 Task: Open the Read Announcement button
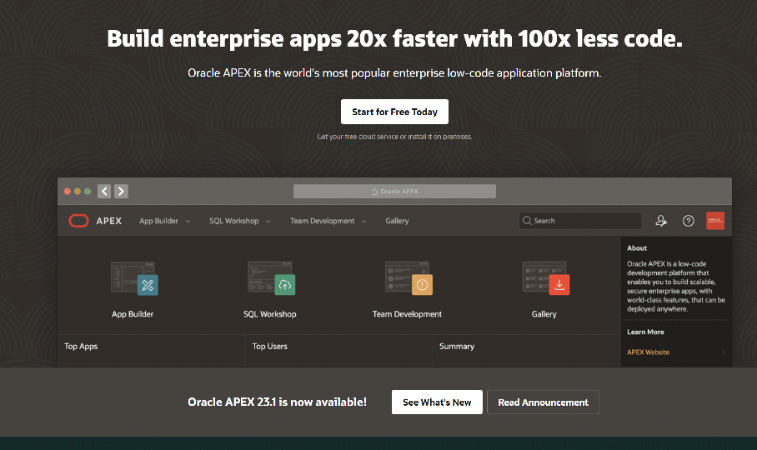coord(543,402)
